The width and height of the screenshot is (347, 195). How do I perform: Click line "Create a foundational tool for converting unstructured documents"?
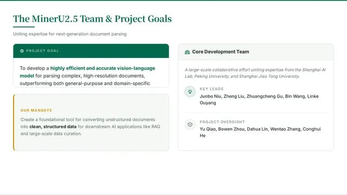pyautogui.click(x=88, y=120)
